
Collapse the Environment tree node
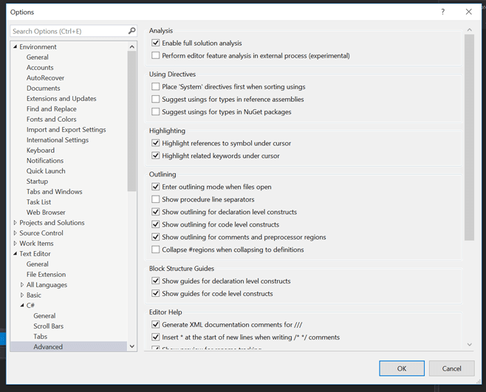(16, 47)
